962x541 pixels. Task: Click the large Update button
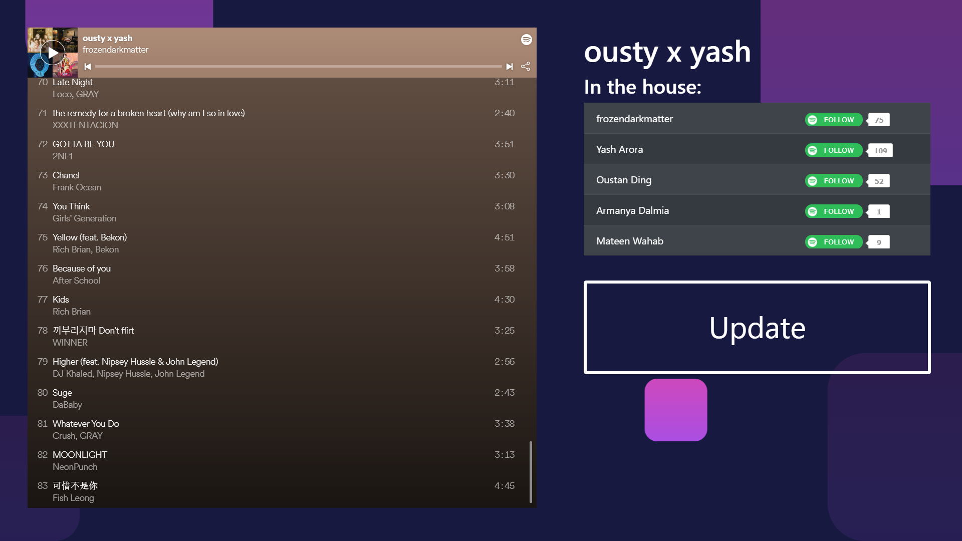(x=757, y=328)
